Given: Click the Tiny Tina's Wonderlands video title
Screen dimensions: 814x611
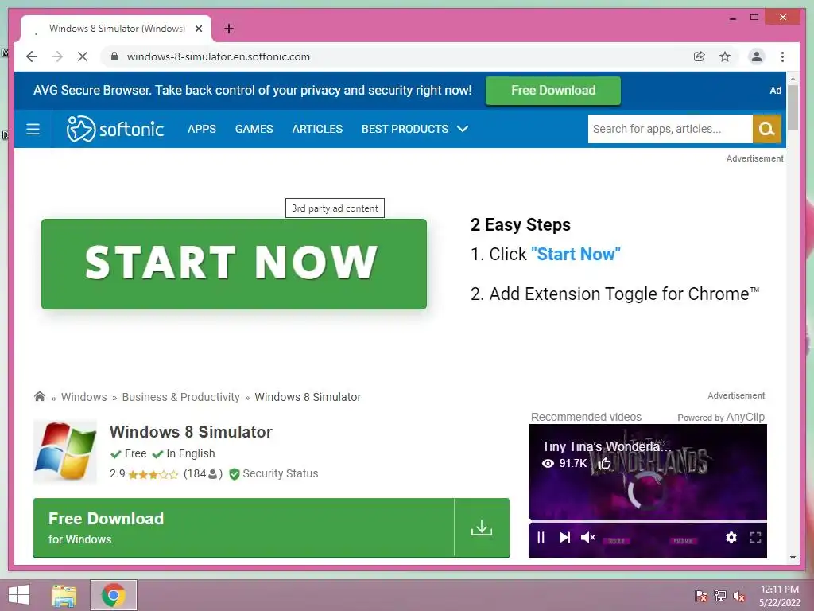Looking at the screenshot, I should pos(607,446).
